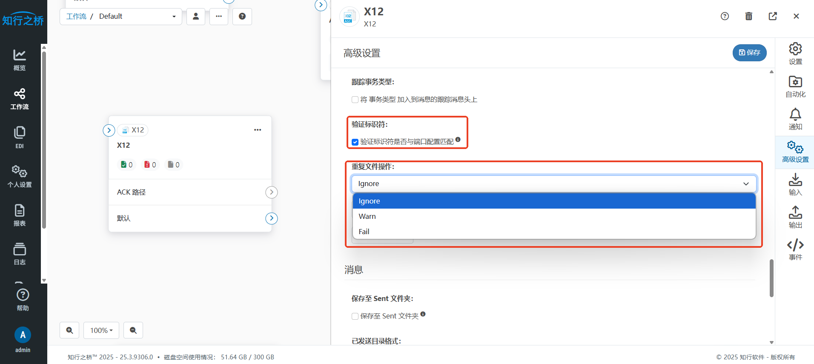Viewport: 814px width, 364px height.
Task: Open the 日志 logs icon
Action: click(20, 253)
